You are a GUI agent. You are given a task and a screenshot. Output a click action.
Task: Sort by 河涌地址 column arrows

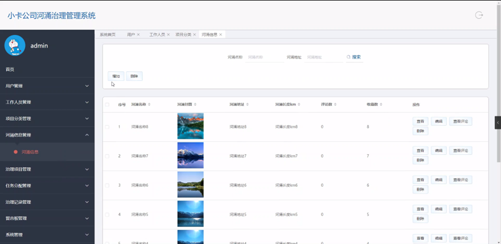click(x=247, y=105)
